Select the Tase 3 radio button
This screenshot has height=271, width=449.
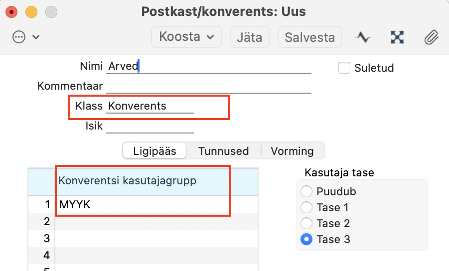click(x=307, y=239)
